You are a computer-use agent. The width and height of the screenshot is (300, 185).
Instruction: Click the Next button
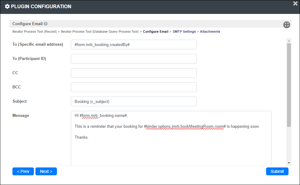point(46,171)
